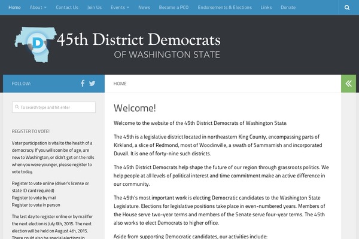Click OF WASHINGTON STATE subtitle text
The width and height of the screenshot is (359, 239).
tap(167, 55)
